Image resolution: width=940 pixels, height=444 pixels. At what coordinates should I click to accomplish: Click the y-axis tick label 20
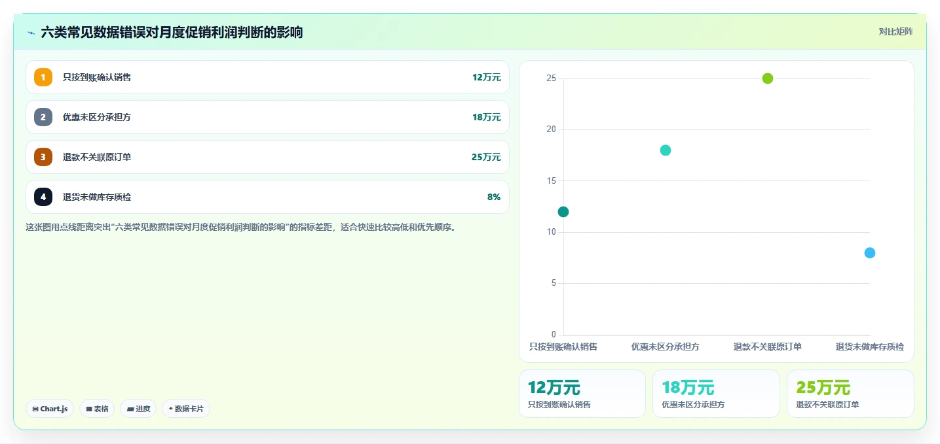[551, 129]
